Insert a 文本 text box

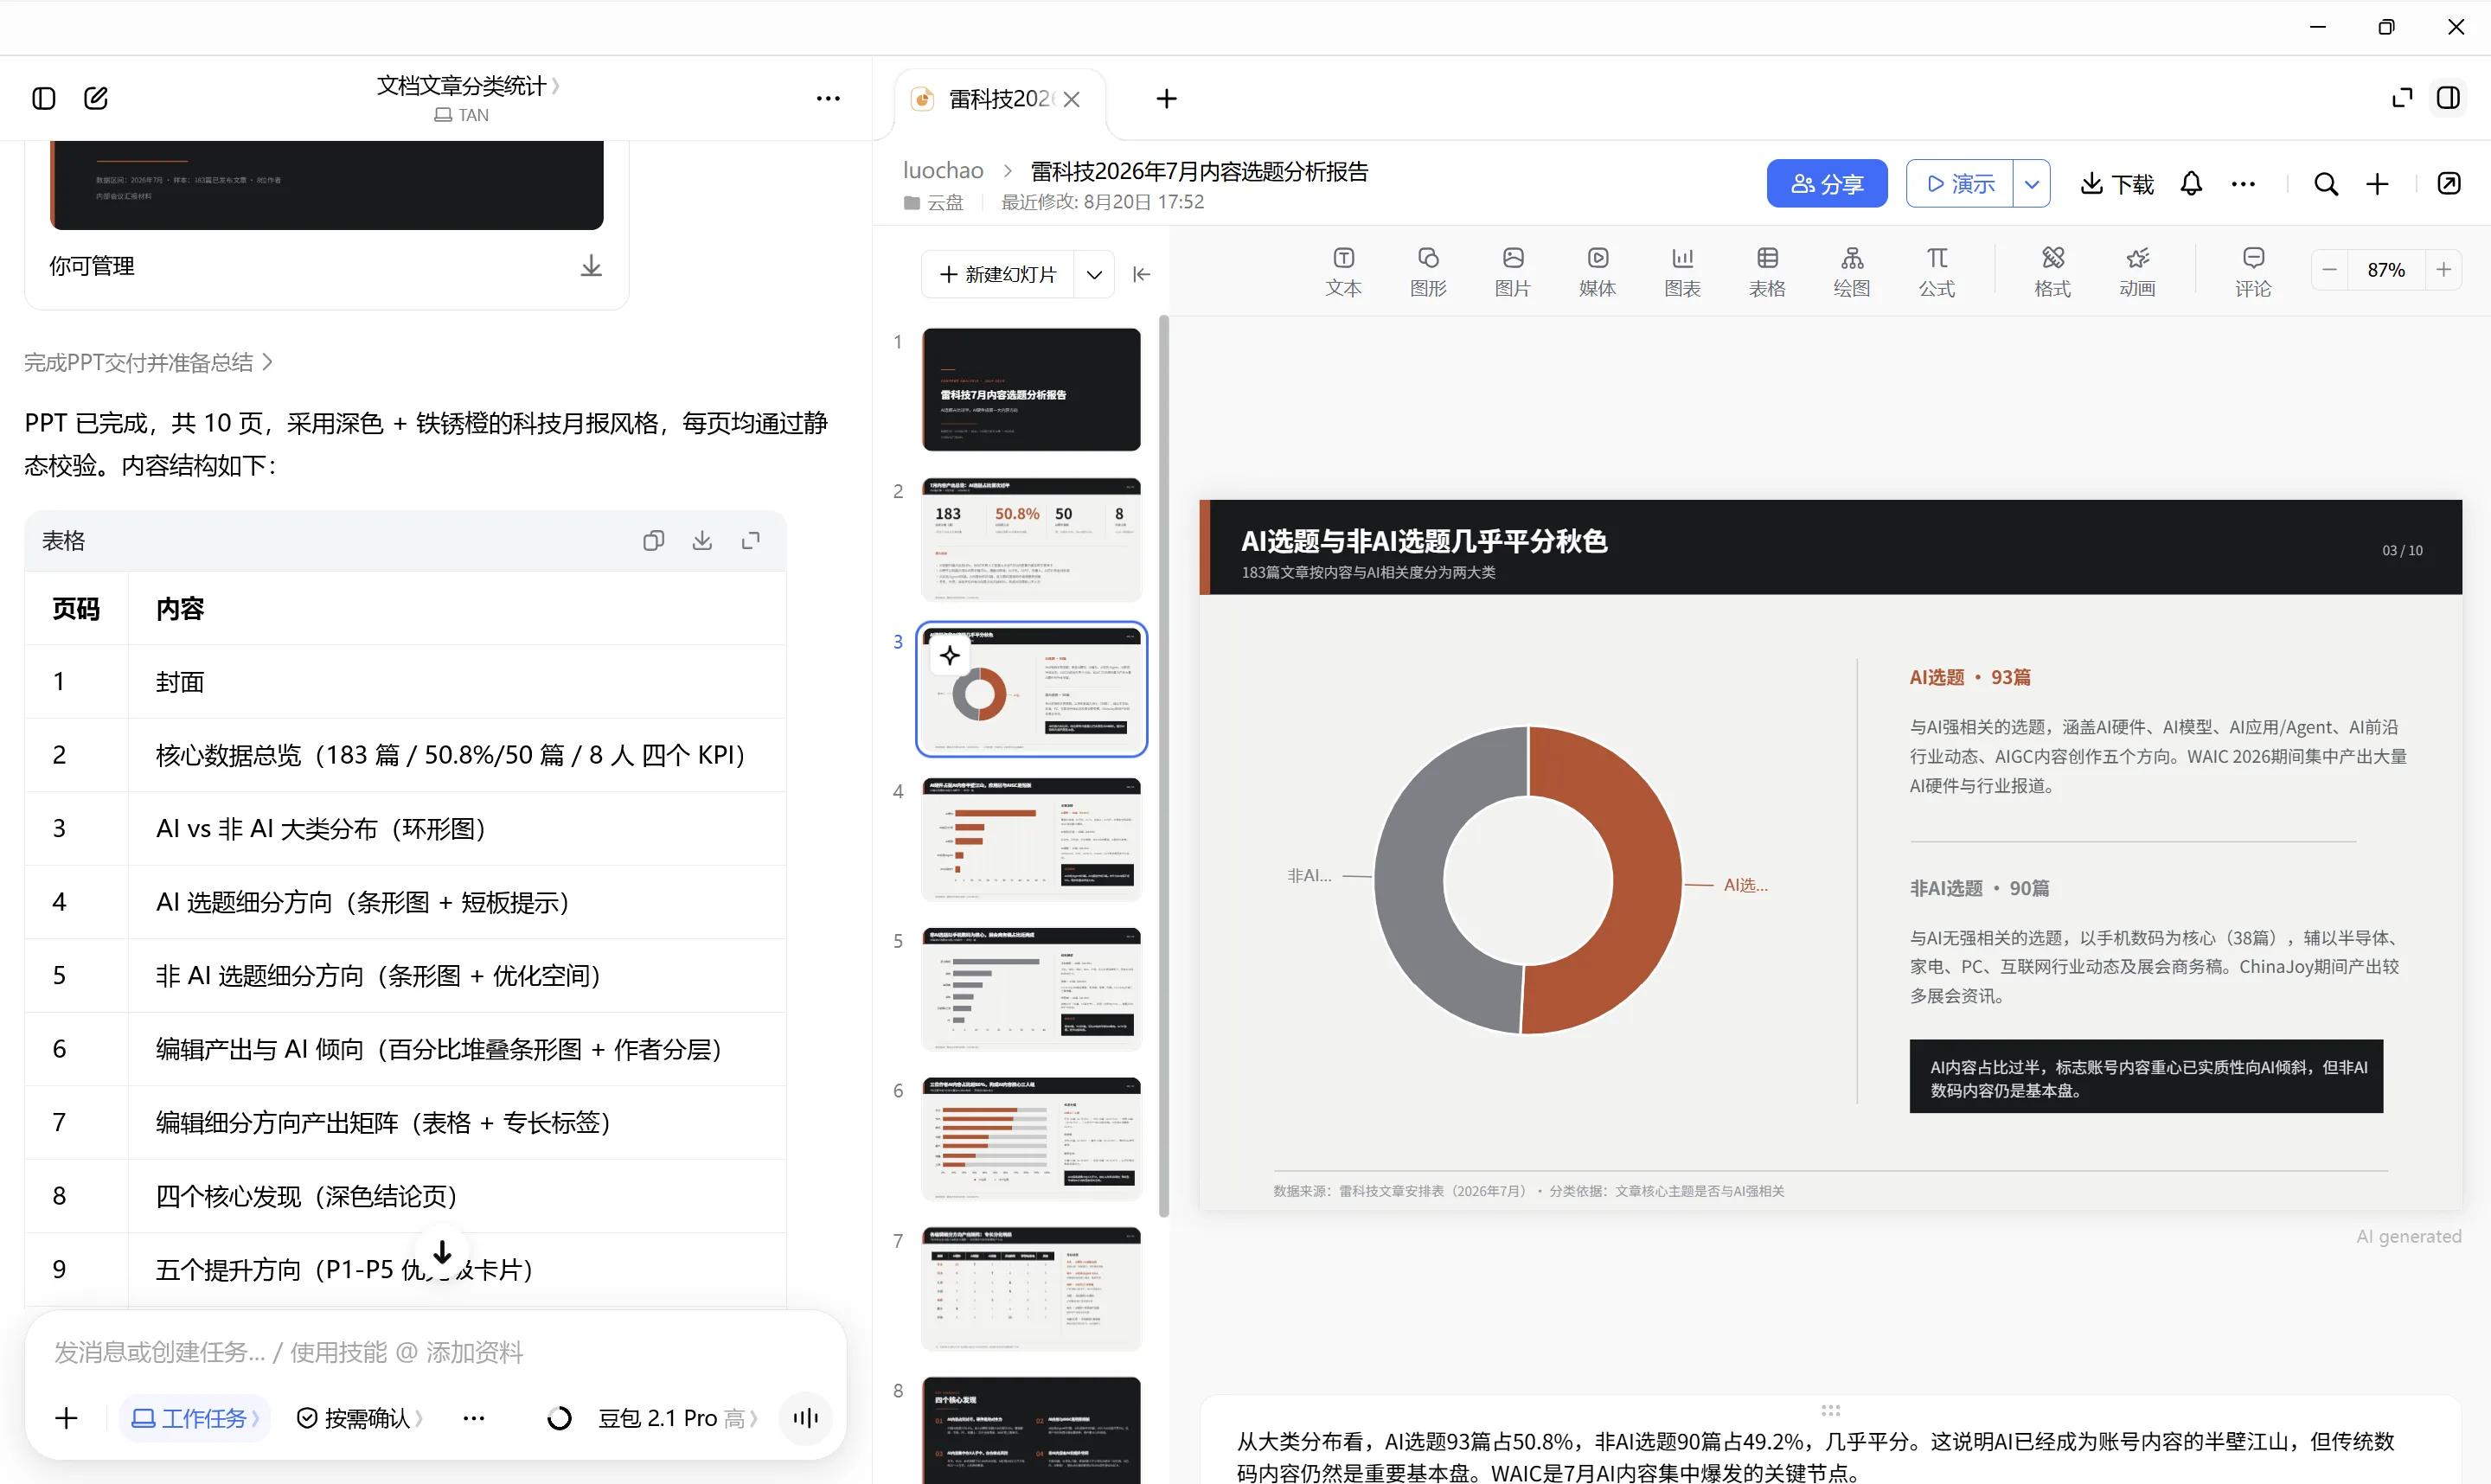coord(1343,272)
